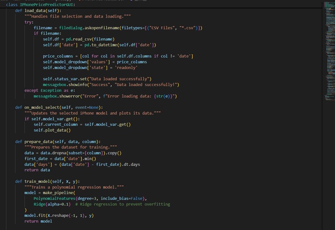Viewport: 335px width, 230px height.
Task: Click the 'def on_model_select' definition line
Action: [x=59, y=107]
